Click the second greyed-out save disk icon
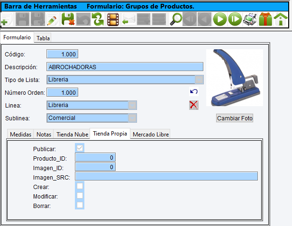Image resolution: width=292 pixels, height=226 pixels. tap(38, 19)
